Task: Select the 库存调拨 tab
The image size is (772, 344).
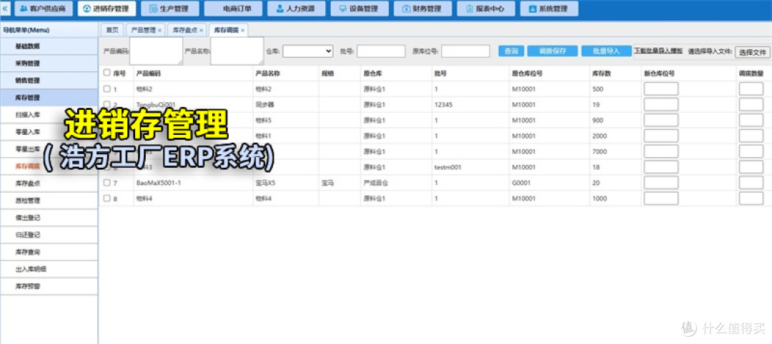Action: 225,30
